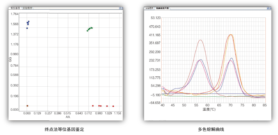Viewport: 278px width, 135px height.
Task: Click left scatter panel's maximize icon
Action: coord(120,8)
